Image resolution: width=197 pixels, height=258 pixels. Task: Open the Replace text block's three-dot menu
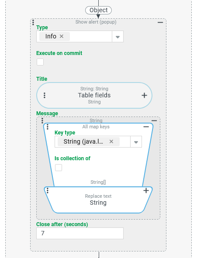coord(48,190)
